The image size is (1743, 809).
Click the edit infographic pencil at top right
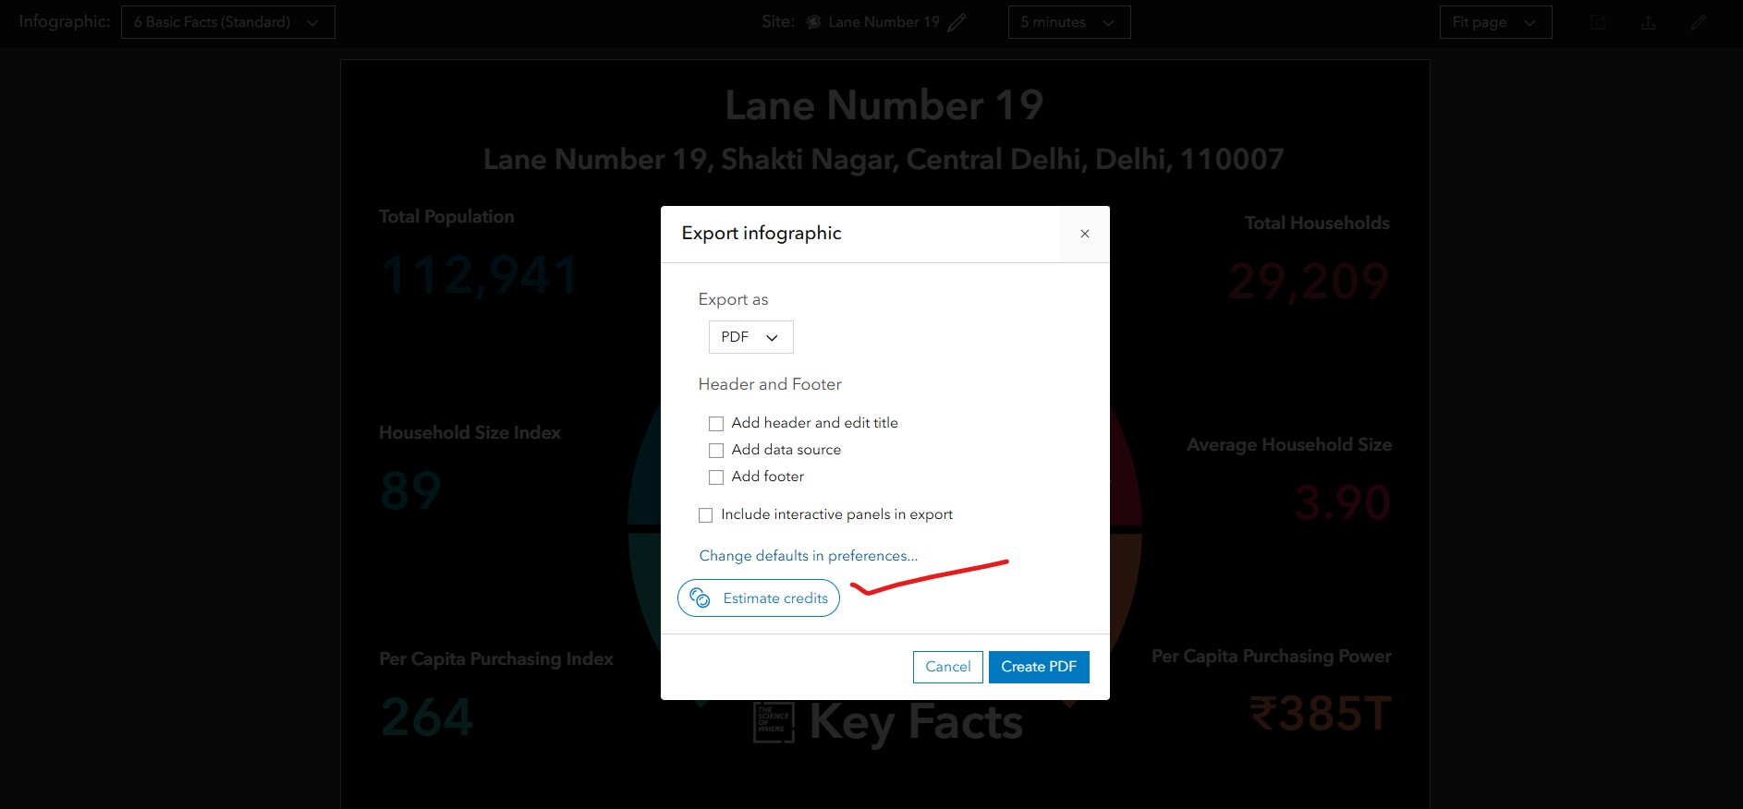(1698, 22)
